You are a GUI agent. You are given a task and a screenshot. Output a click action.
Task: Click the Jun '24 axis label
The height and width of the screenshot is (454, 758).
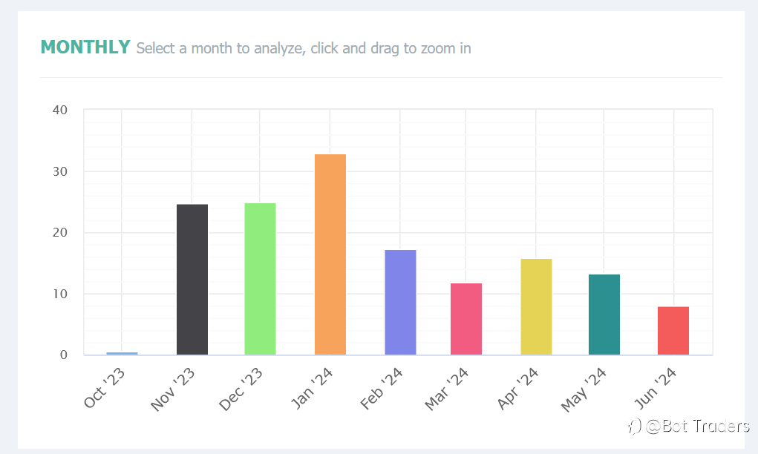tap(655, 388)
